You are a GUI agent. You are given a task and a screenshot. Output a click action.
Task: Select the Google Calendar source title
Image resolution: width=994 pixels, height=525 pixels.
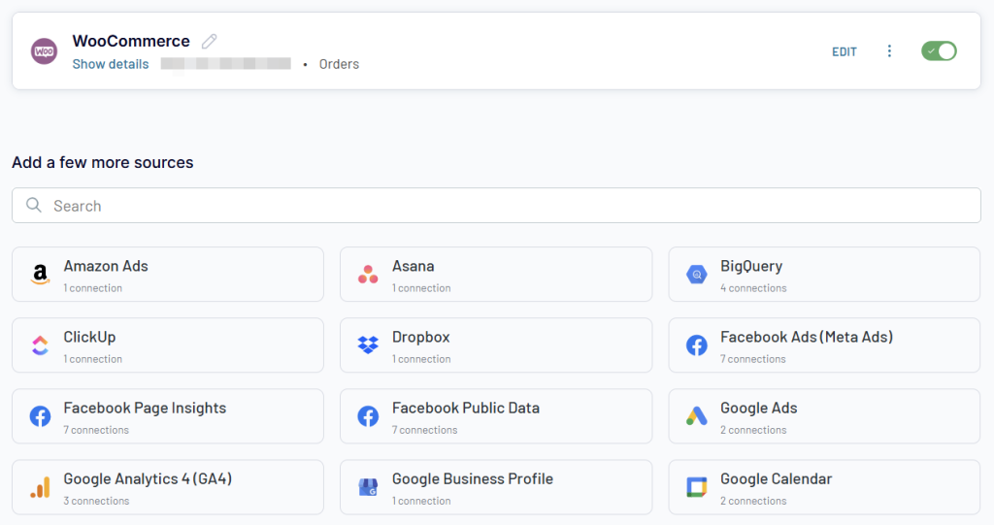(776, 479)
